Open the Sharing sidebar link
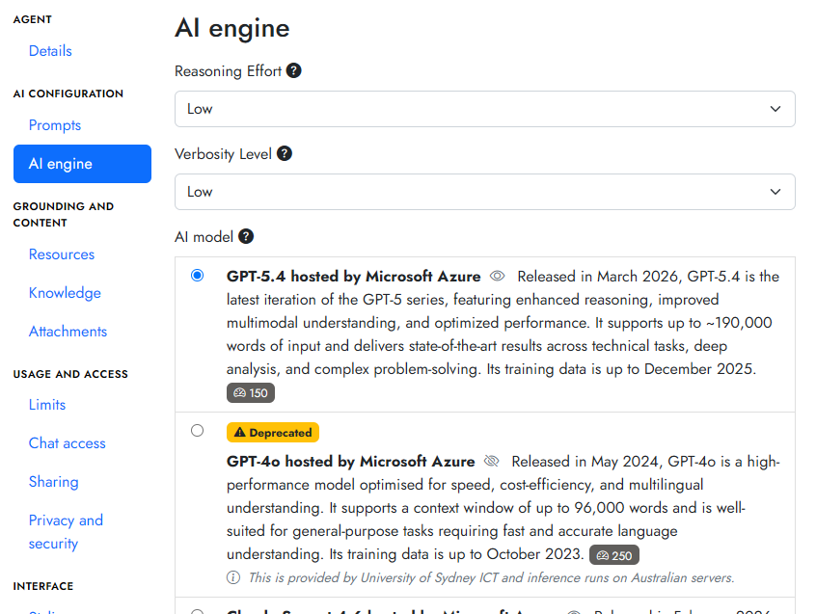The image size is (816, 614). [x=54, y=481]
